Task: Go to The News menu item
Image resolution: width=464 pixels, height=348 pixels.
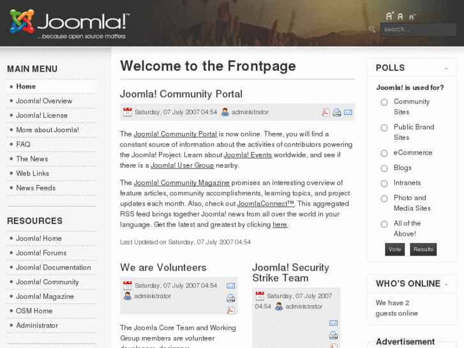Action: point(32,159)
